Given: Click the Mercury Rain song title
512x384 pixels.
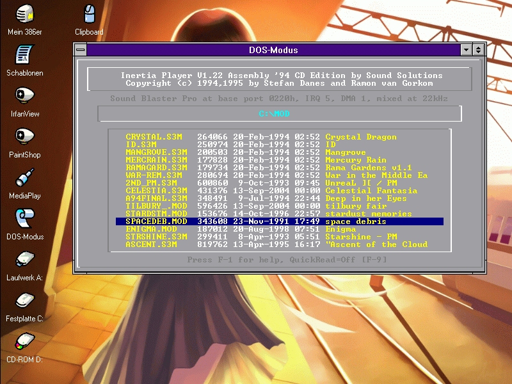Looking at the screenshot, I should tap(356, 160).
